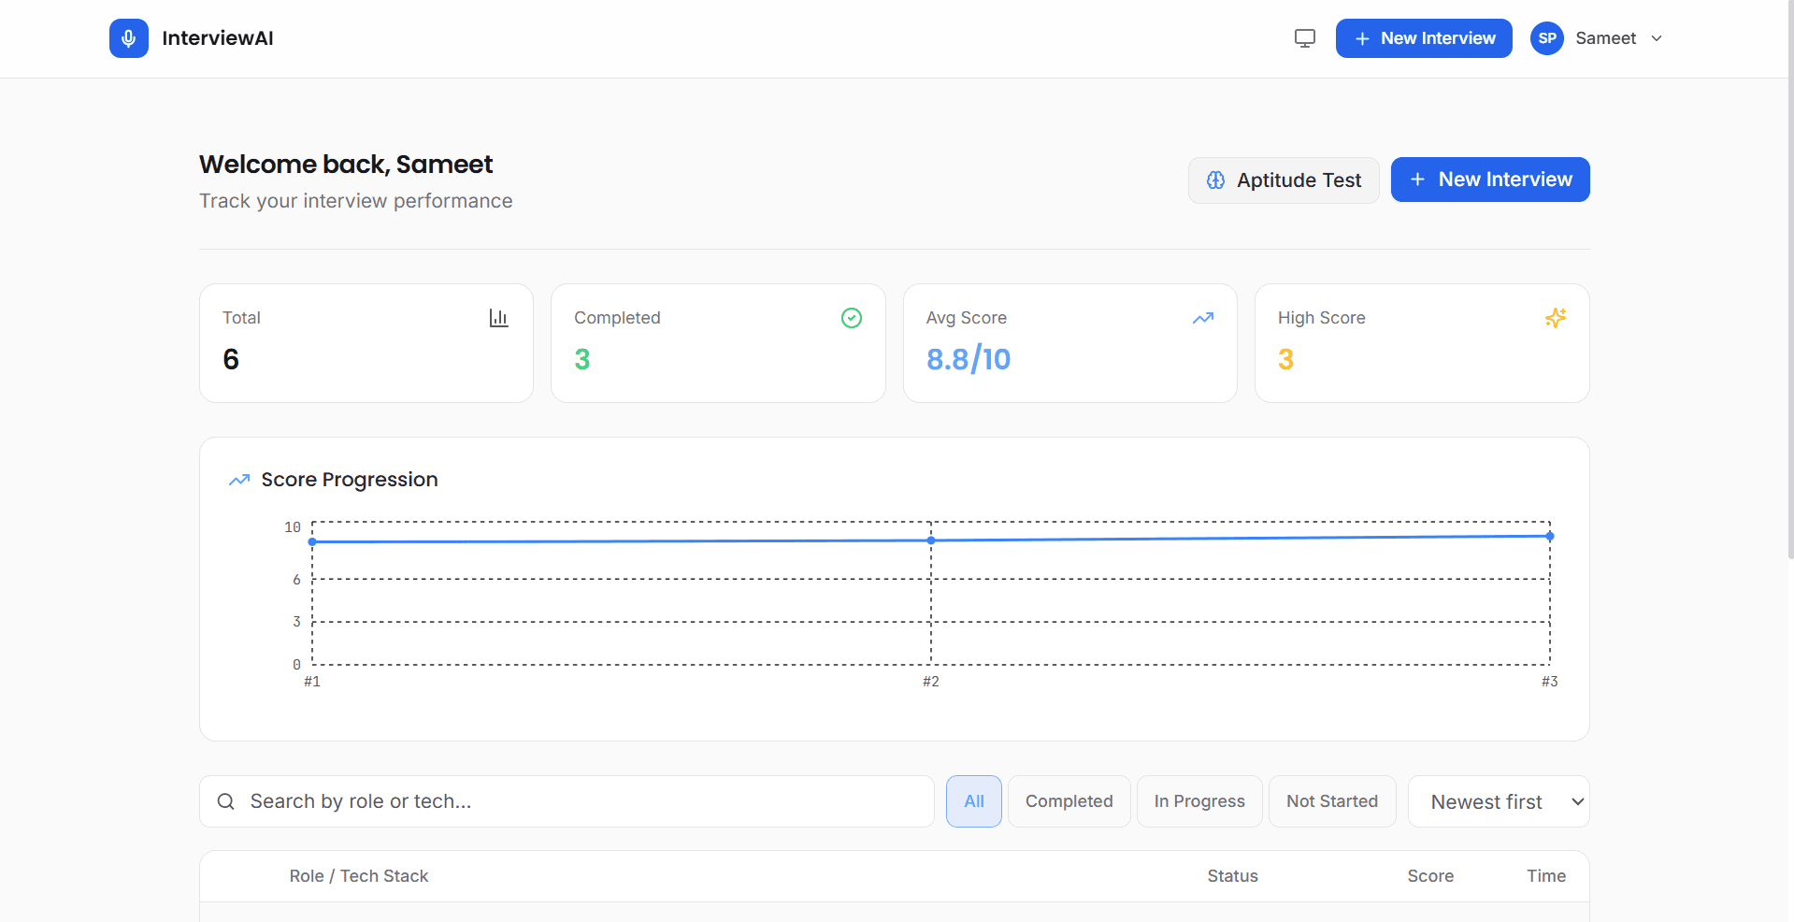Filter by In Progress interviews
Viewport: 1794px width, 922px height.
click(x=1199, y=801)
